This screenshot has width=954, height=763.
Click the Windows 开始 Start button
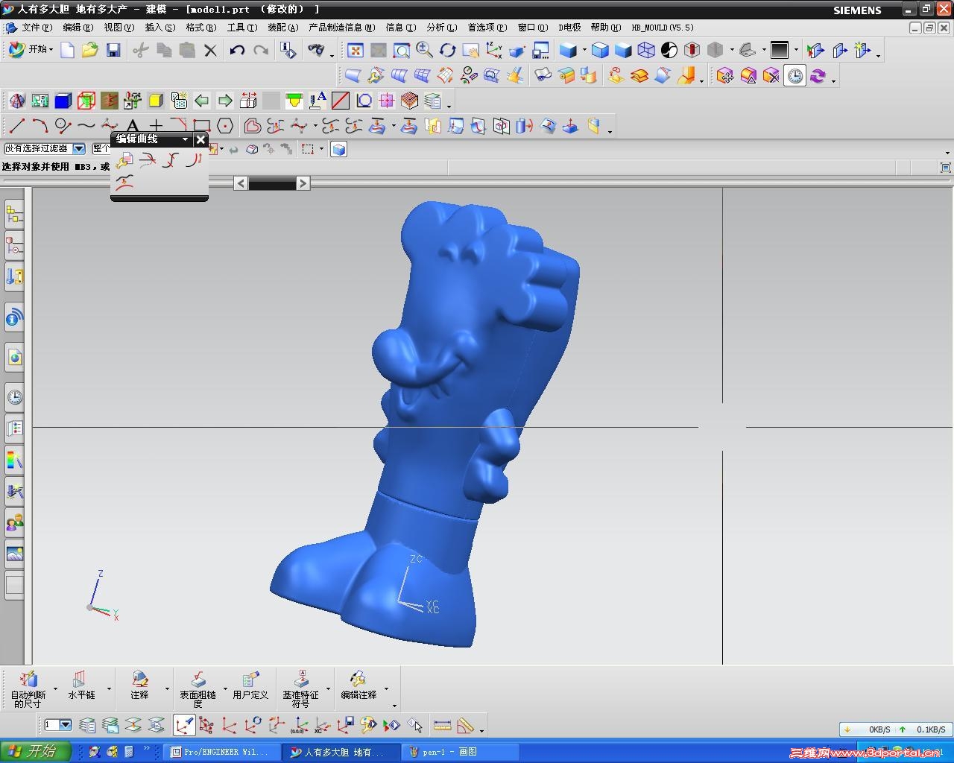35,751
